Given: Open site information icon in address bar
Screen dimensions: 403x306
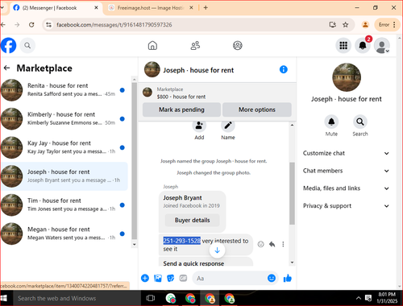Looking at the screenshot, I should coord(48,25).
